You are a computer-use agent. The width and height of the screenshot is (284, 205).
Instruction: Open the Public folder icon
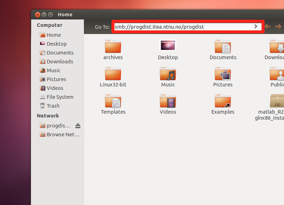[x=277, y=74]
